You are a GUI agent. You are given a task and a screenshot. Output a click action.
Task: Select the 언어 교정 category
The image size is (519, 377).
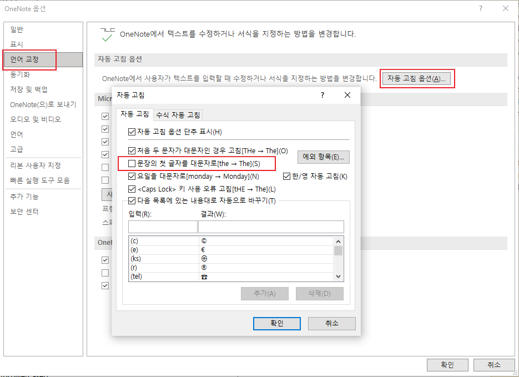43,59
